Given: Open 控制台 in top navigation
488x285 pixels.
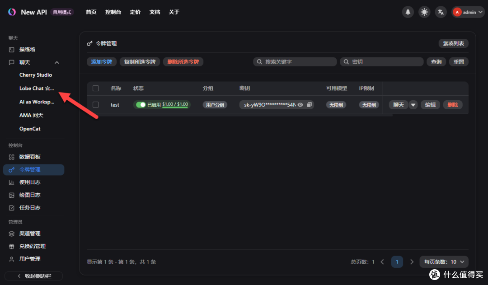Looking at the screenshot, I should pos(113,12).
